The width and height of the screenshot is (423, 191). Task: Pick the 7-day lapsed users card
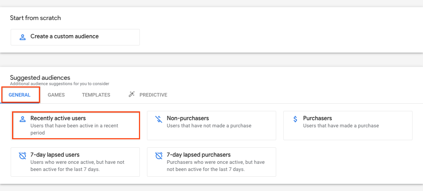point(75,162)
